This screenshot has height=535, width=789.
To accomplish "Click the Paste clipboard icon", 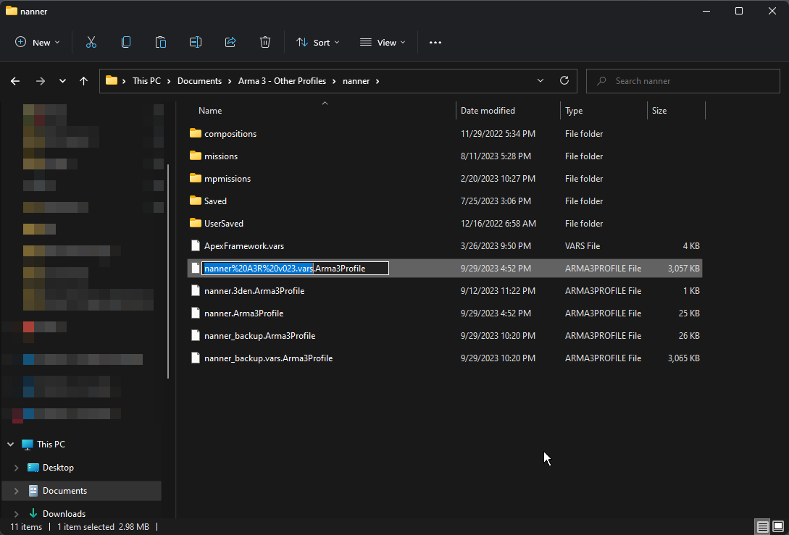I will coord(161,43).
